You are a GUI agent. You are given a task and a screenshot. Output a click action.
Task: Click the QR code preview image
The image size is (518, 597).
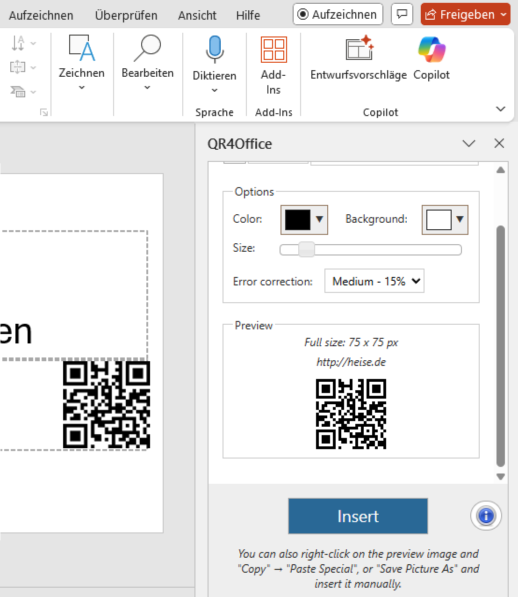click(351, 414)
